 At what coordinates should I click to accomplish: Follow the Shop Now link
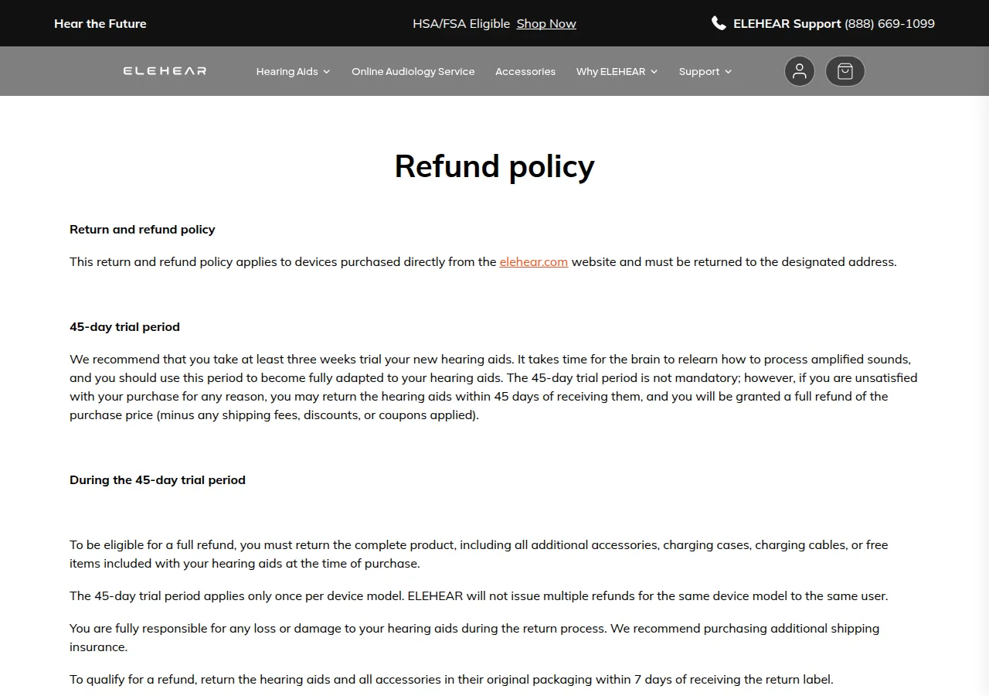(x=546, y=23)
